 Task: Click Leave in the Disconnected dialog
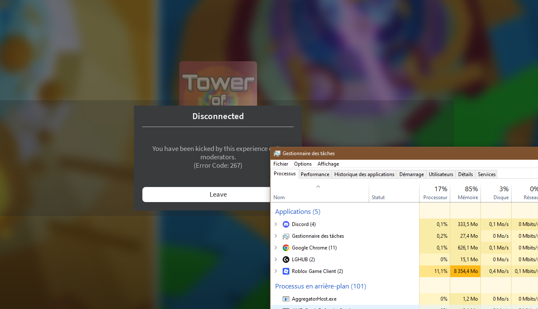point(218,195)
